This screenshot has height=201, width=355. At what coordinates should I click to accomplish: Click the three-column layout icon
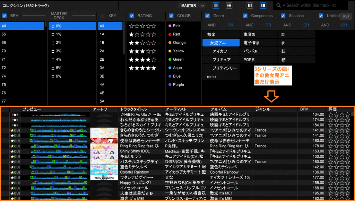coord(250,6)
